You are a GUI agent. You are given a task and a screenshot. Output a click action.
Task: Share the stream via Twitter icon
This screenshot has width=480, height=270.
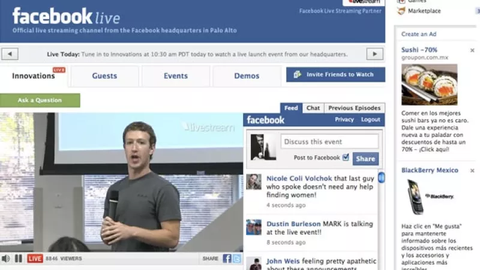tap(236, 259)
